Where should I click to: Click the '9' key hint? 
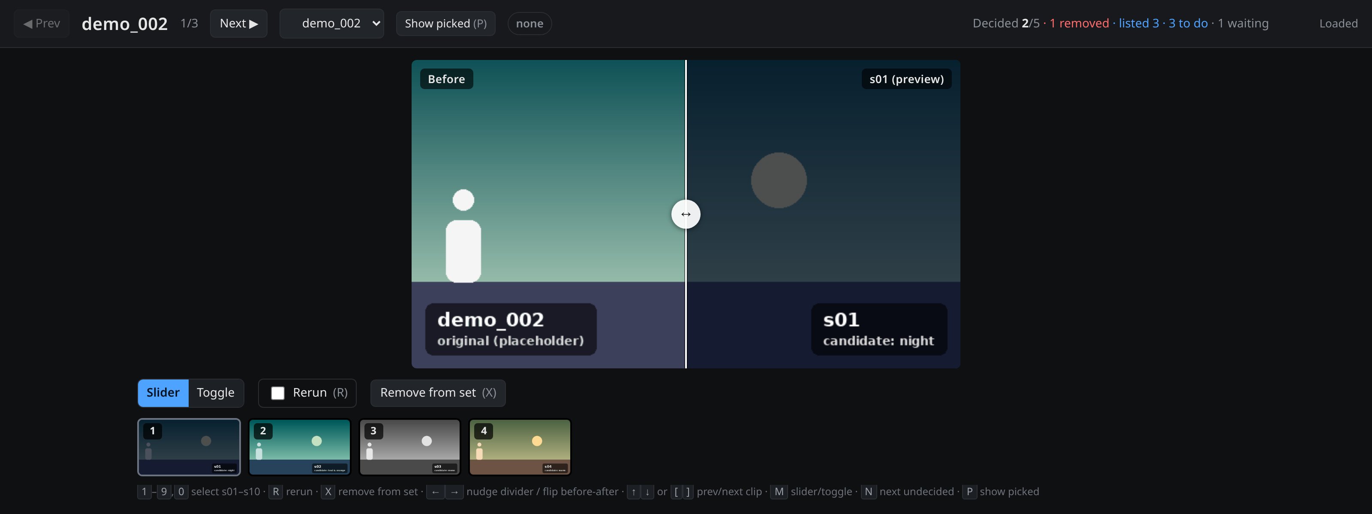click(x=164, y=492)
